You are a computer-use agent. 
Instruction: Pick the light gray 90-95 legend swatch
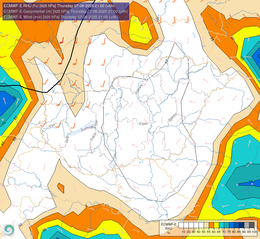pos(247,225)
